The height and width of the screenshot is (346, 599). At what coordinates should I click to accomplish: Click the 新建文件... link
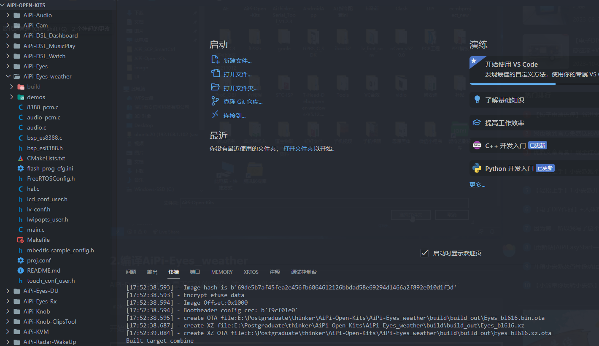tap(237, 61)
